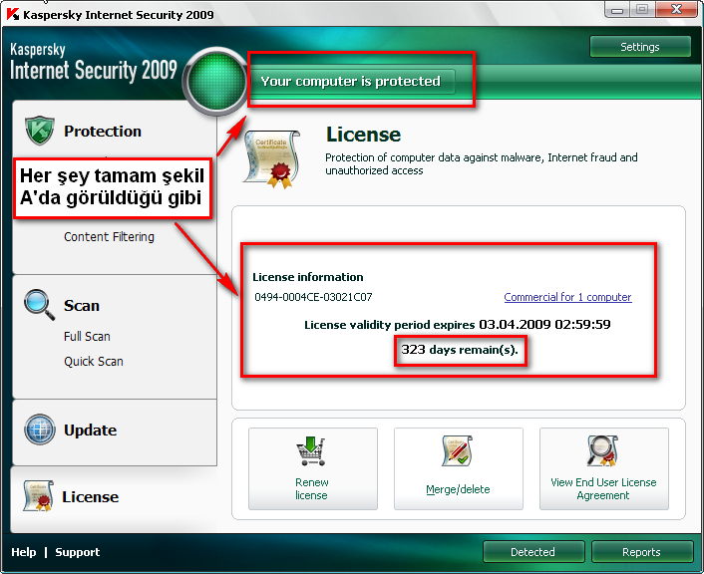The height and width of the screenshot is (574, 704).
Task: Select Content Filtering under Protection
Action: click(109, 236)
